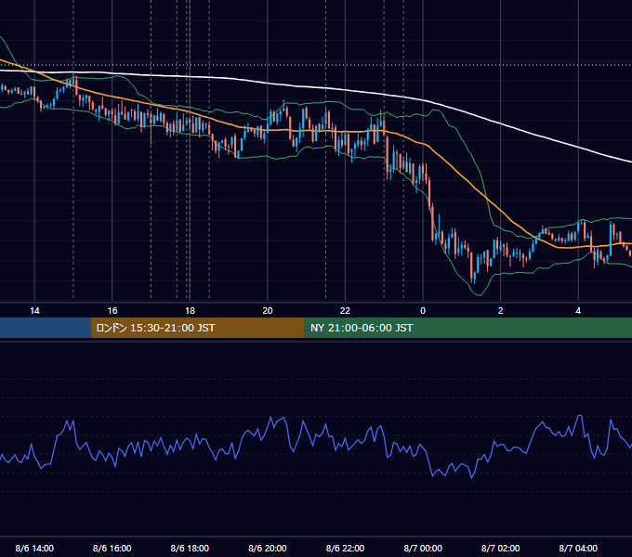The image size is (632, 557).
Task: Click hour label 4 on price chart axis
Action: pos(578,311)
